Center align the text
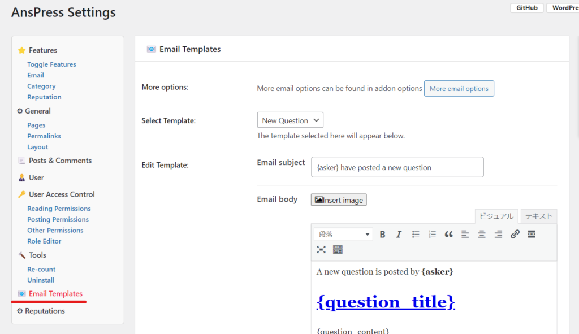Viewport: 579px width, 334px height. point(482,234)
